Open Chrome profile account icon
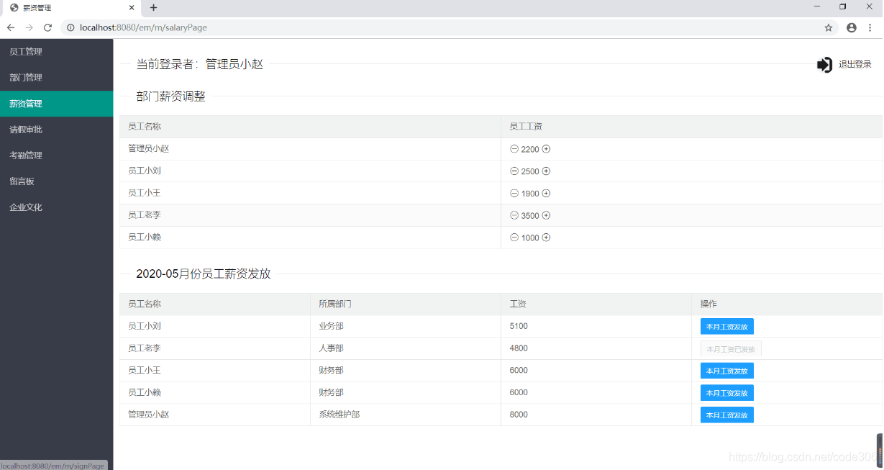Screen dimensions: 884x470 coord(852,27)
